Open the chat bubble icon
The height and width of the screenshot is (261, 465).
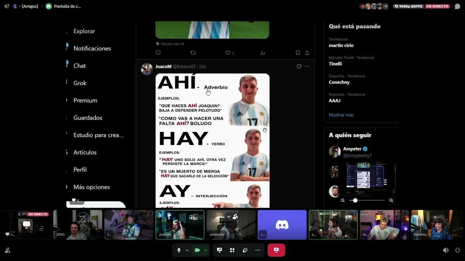pyautogui.click(x=457, y=7)
